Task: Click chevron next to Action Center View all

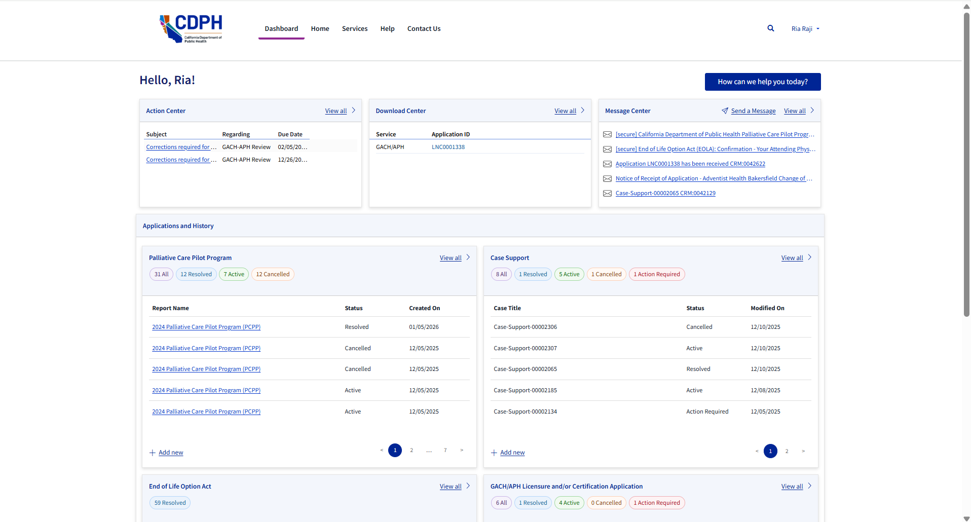Action: 354,110
